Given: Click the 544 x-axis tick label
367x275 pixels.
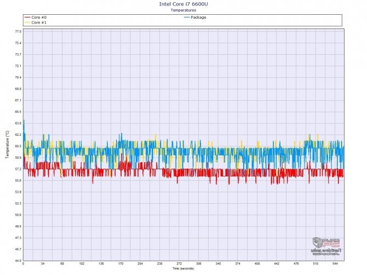Looking at the screenshot, I should coord(335,263).
